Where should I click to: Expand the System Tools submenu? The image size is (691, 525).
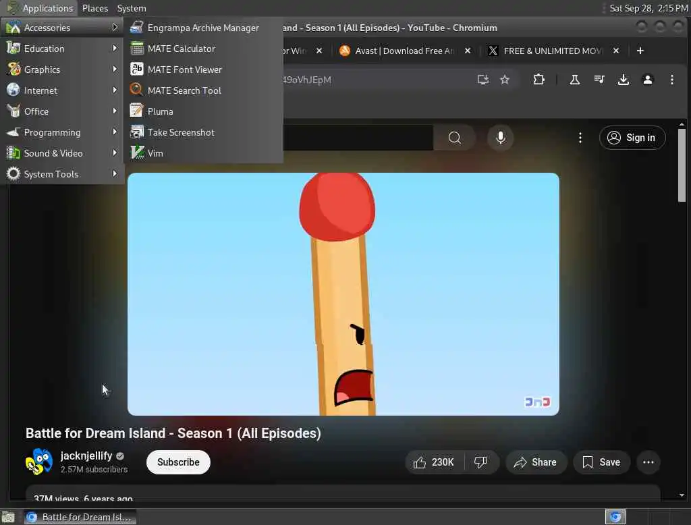click(x=62, y=174)
